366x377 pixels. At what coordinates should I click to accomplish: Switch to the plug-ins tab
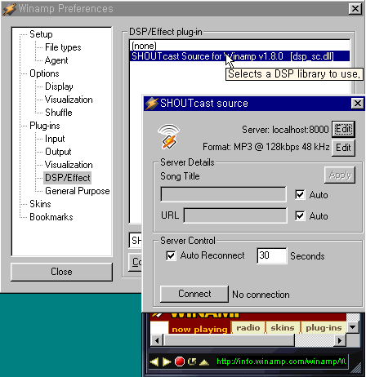[324, 327]
